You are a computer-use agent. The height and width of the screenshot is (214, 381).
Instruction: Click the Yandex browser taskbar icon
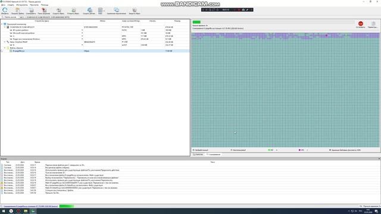(11, 211)
